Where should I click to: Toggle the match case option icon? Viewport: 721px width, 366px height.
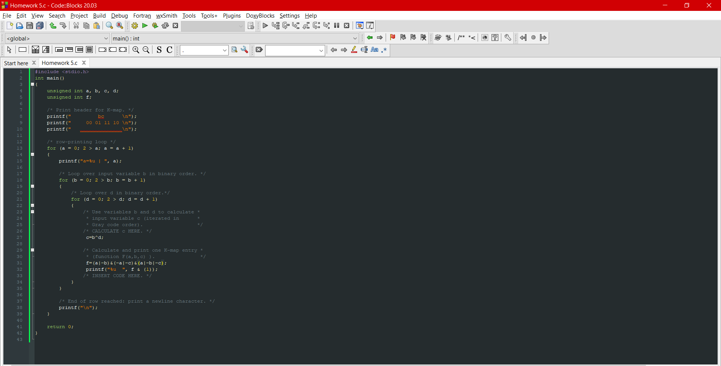click(374, 50)
